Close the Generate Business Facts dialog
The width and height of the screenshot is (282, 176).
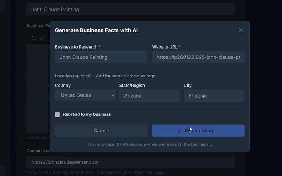[x=241, y=30]
